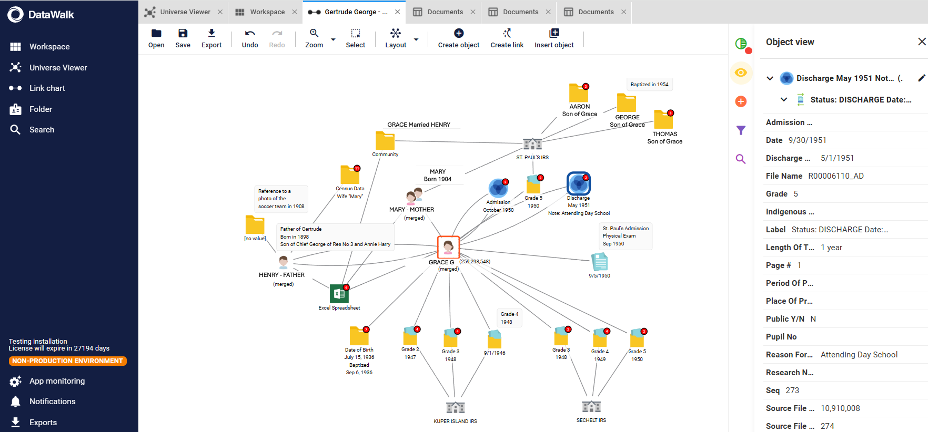This screenshot has width=928, height=432.
Task: Click the 9/5/1950 document node
Action: pyautogui.click(x=599, y=262)
